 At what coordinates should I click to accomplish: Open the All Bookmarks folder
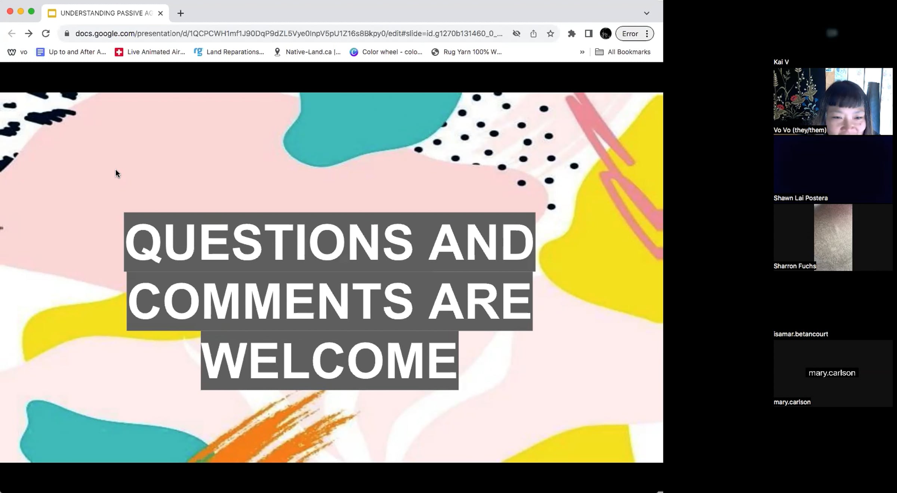click(x=623, y=52)
